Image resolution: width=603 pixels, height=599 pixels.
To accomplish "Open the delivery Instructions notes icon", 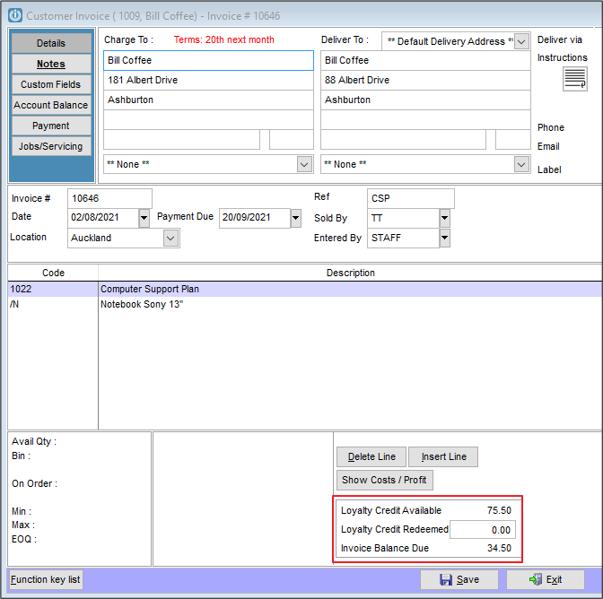I will coord(574,79).
